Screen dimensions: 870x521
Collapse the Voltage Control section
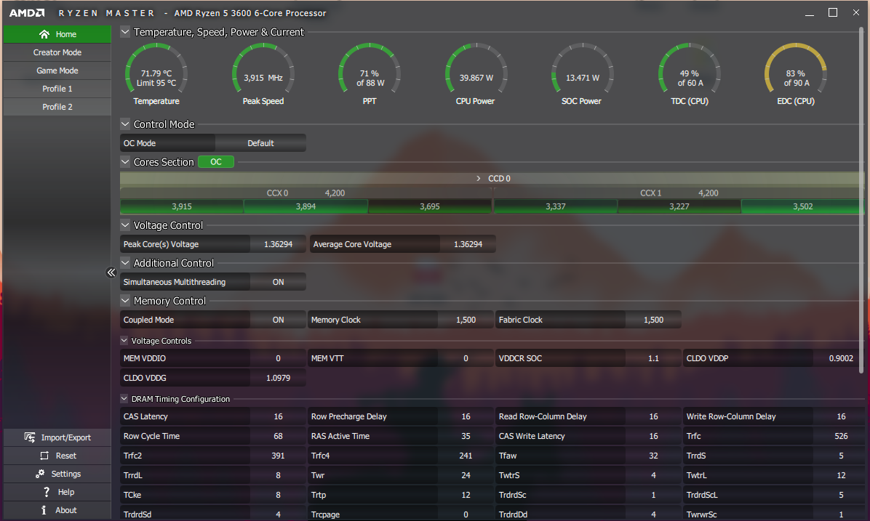pos(125,225)
